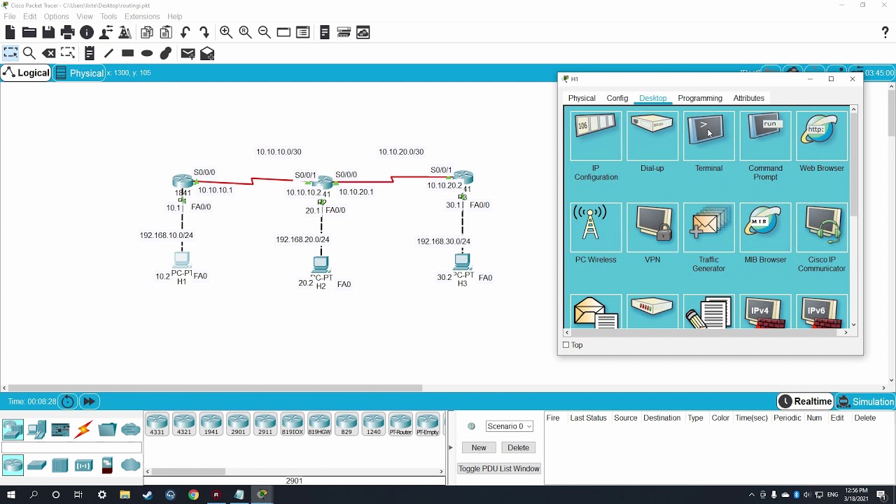Undo the last action in toolbar
Viewport: 896px width, 504px height.
pos(185,32)
